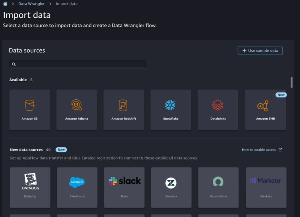This screenshot has height=217, width=300.
Task: Click the Salesforce card label
Action: point(77,196)
